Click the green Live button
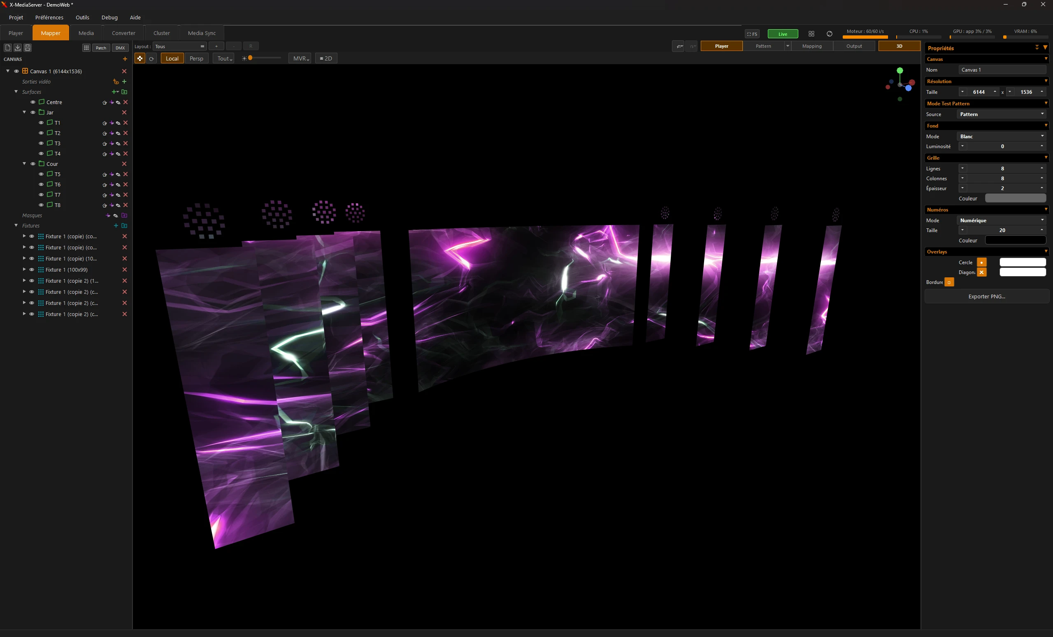This screenshot has width=1053, height=637. [x=783, y=34]
